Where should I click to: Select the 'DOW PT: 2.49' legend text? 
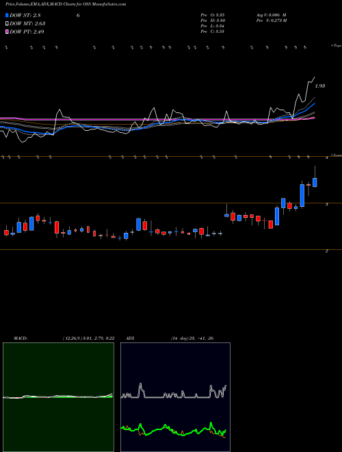tap(27, 32)
